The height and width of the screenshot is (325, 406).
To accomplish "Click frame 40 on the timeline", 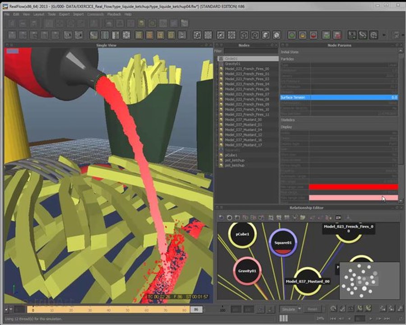I will [x=108, y=310].
